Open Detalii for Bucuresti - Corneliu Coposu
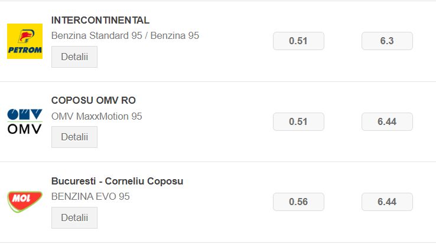Viewport: 436px width, 244px height. click(x=74, y=217)
